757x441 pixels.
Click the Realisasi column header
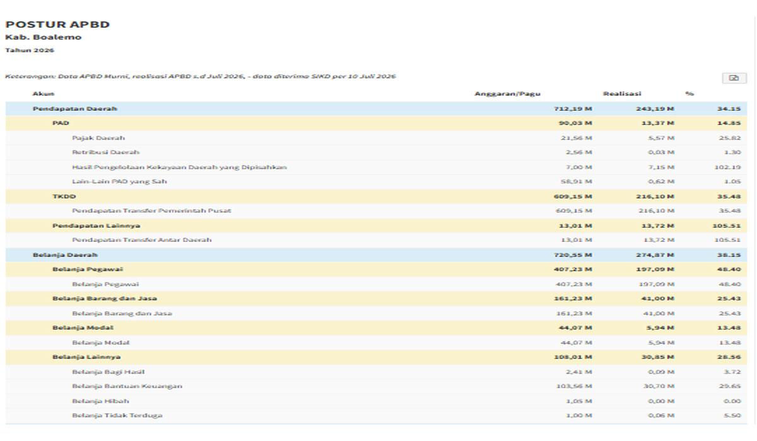pyautogui.click(x=622, y=94)
